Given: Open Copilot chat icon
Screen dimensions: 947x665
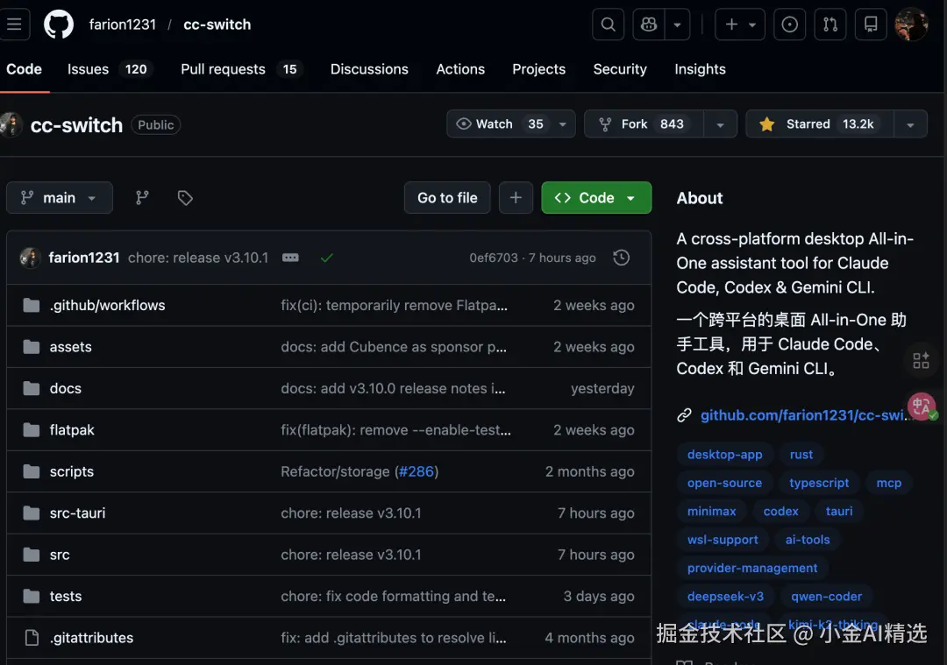Looking at the screenshot, I should (649, 25).
